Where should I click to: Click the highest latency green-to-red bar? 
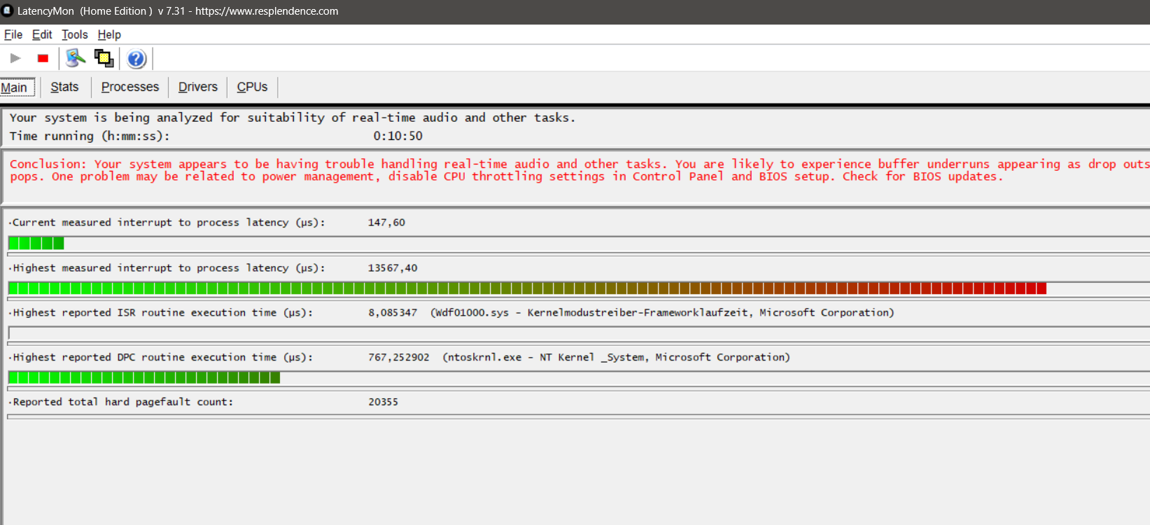click(x=527, y=288)
